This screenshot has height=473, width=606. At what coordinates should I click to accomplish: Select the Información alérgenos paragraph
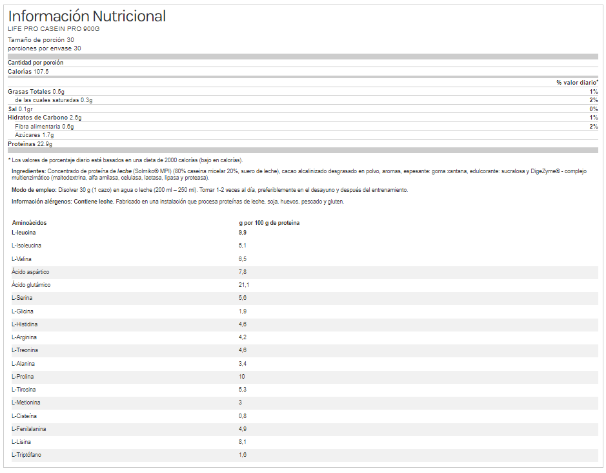click(x=177, y=202)
